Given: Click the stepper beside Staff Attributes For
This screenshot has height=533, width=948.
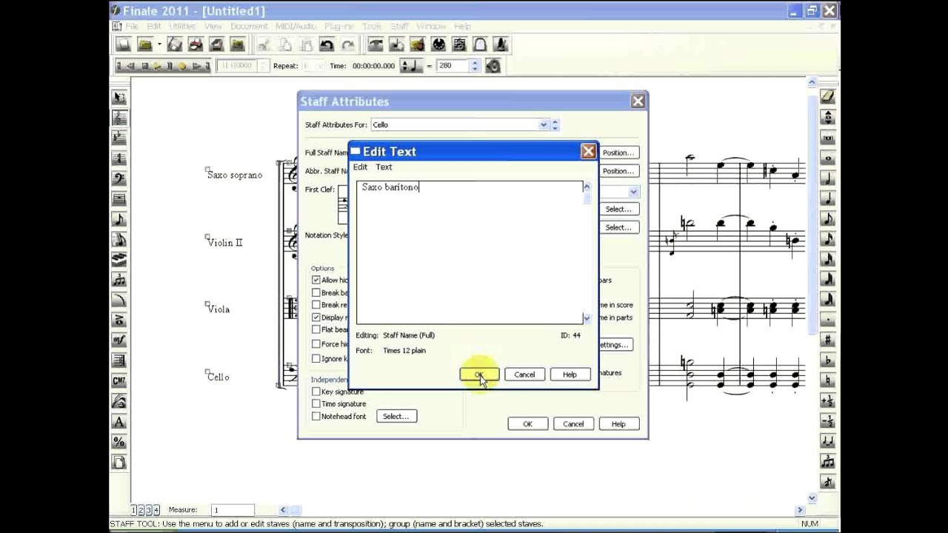Looking at the screenshot, I should [x=555, y=124].
